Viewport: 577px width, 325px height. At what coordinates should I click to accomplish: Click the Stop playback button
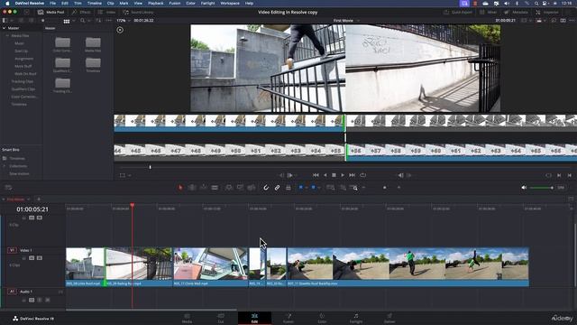334,175
